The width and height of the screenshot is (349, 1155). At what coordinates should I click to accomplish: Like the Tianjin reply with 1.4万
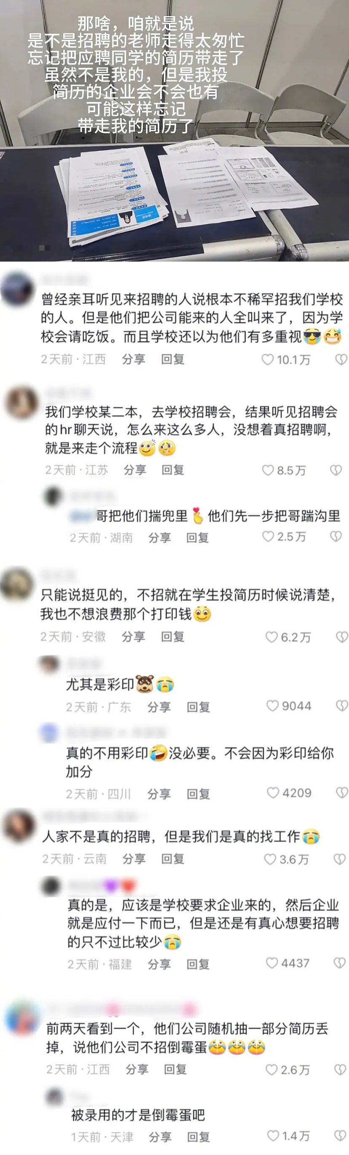pos(273,1135)
